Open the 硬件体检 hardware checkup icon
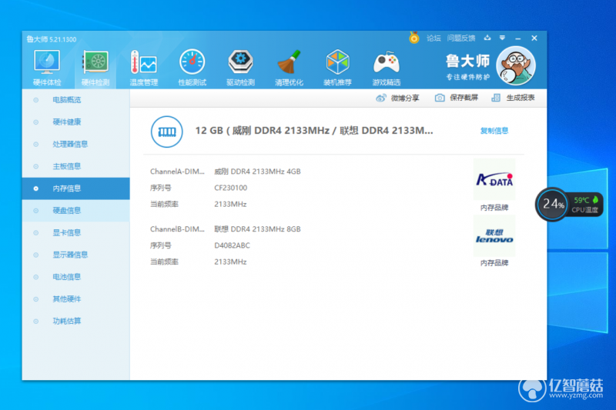616x410 pixels. click(47, 68)
